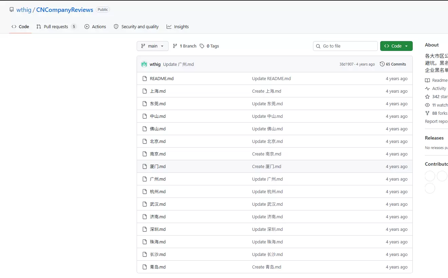Click the Go to file search field
This screenshot has width=448, height=278.
[345, 46]
